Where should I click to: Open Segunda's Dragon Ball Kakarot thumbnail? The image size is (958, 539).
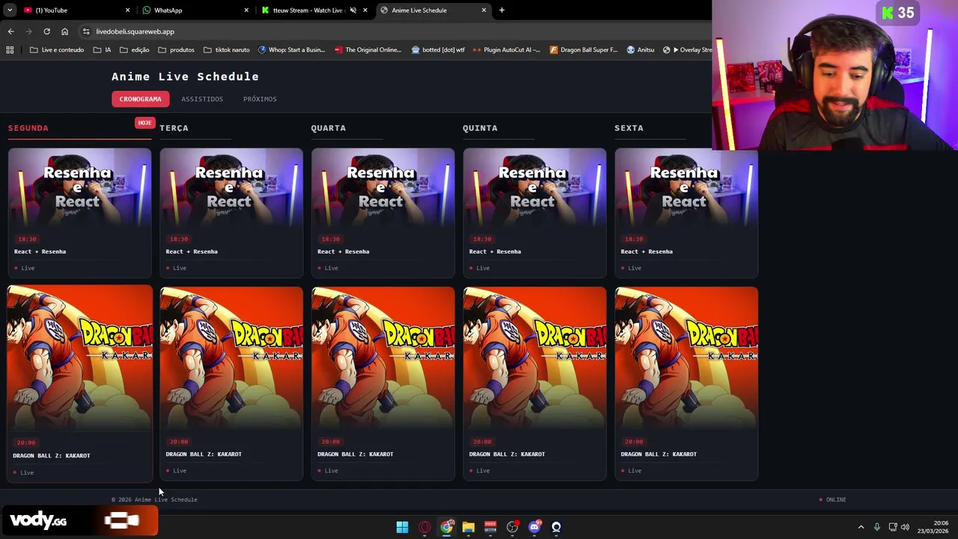80,358
